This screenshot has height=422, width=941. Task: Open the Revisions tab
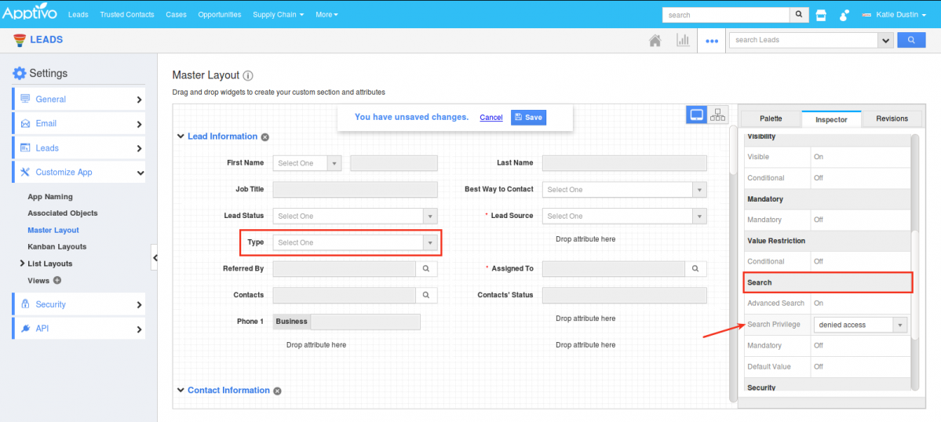892,119
